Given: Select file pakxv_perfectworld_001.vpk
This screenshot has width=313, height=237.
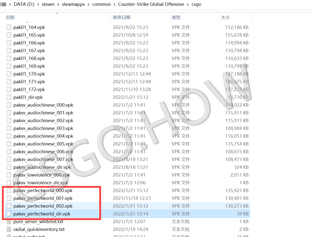Looking at the screenshot, I should pyautogui.click(x=127, y=198).
